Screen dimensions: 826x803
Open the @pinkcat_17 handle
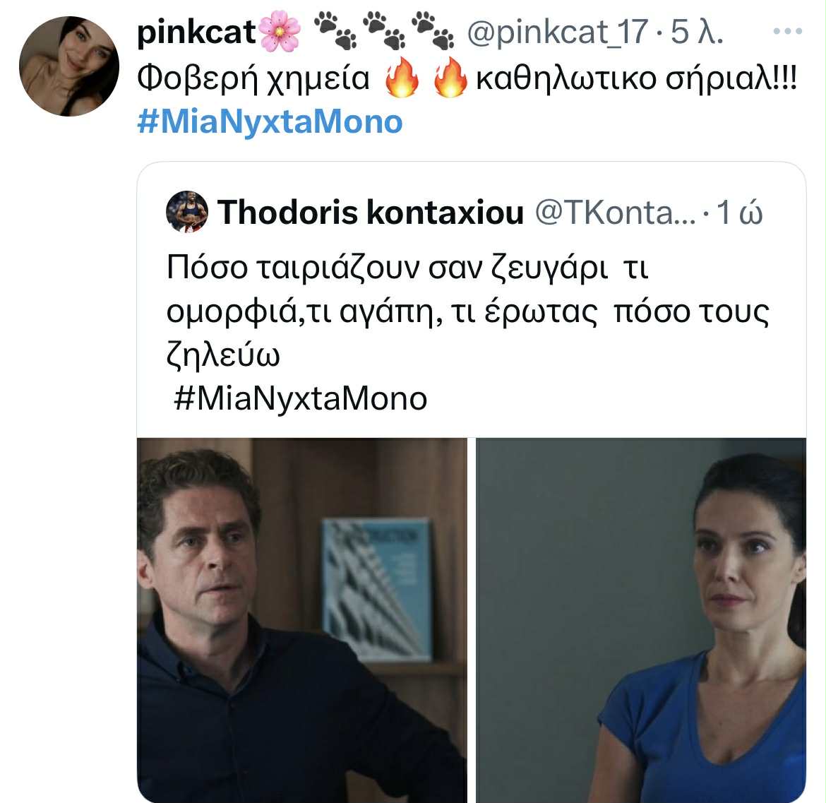coord(557,32)
